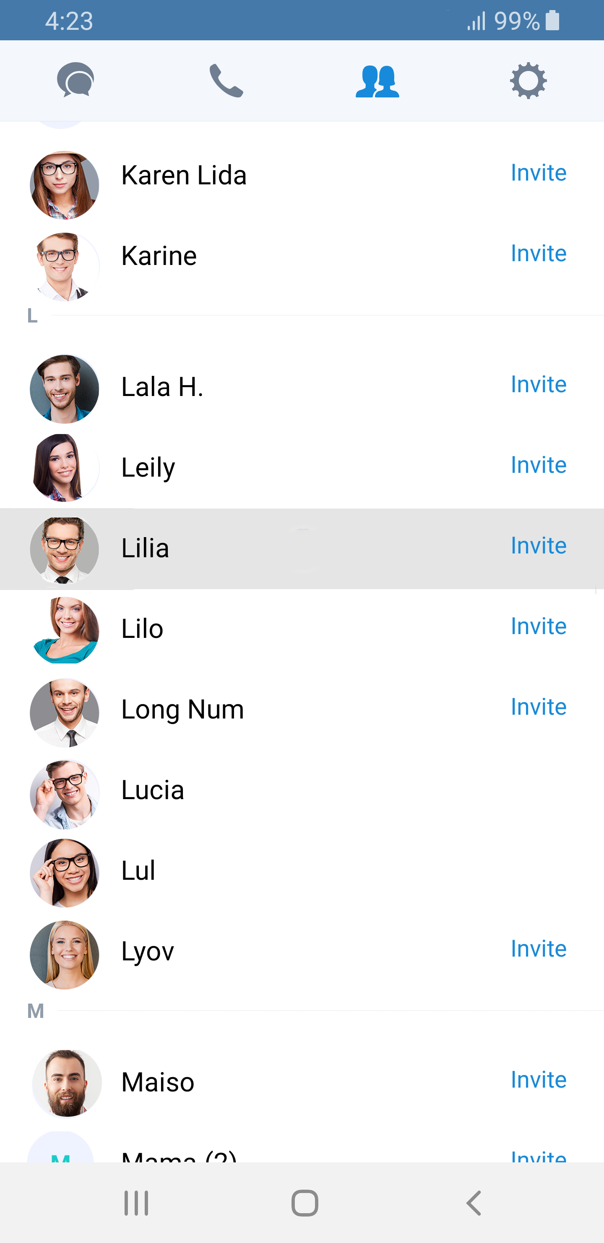View Lilo's profile picture

[x=65, y=630]
